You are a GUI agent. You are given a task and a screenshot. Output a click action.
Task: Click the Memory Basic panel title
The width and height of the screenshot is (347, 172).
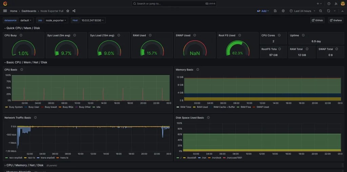tap(185, 70)
